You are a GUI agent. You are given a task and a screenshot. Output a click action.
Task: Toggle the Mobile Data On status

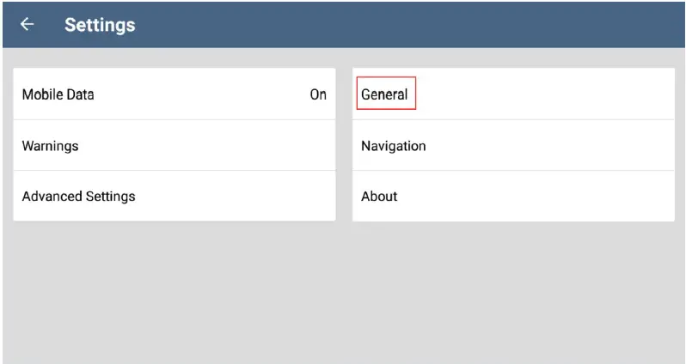pos(318,94)
